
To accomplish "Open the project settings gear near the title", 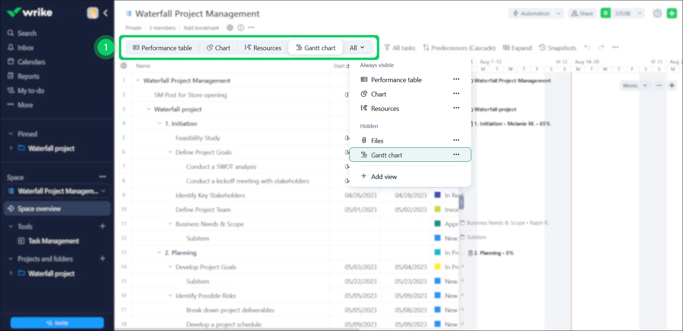I will (x=230, y=28).
